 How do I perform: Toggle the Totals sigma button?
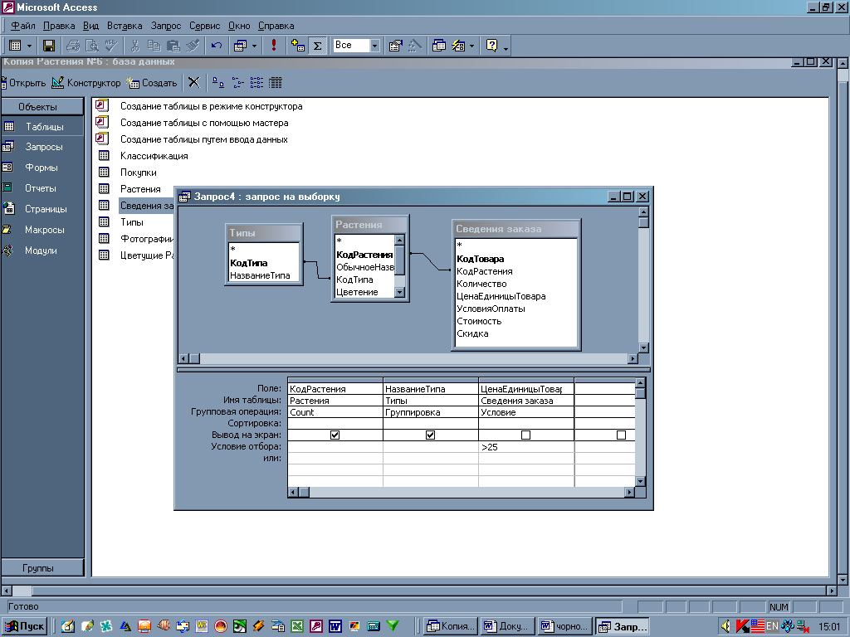[318, 46]
